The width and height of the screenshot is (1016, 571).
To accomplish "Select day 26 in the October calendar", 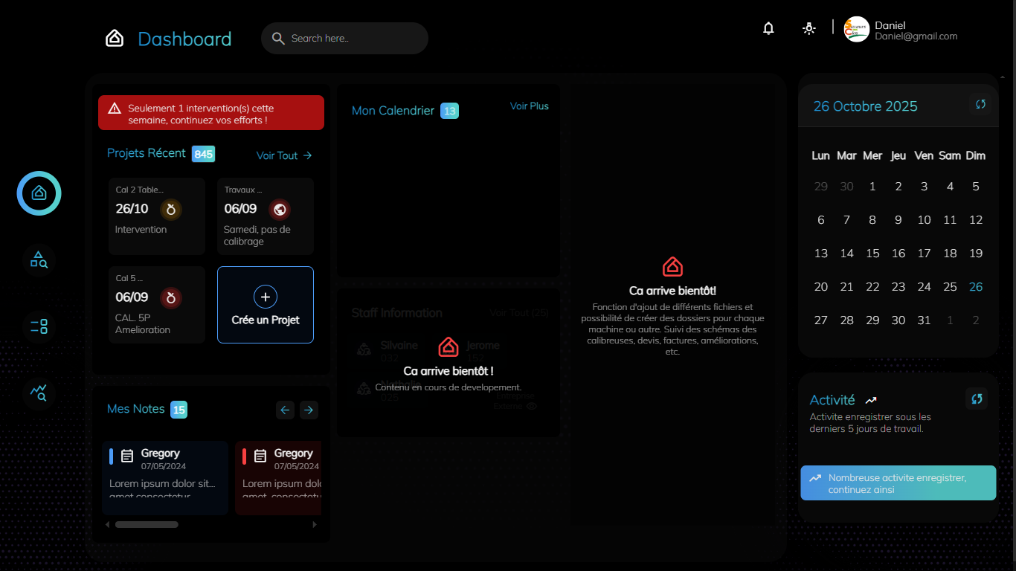I will tap(975, 287).
